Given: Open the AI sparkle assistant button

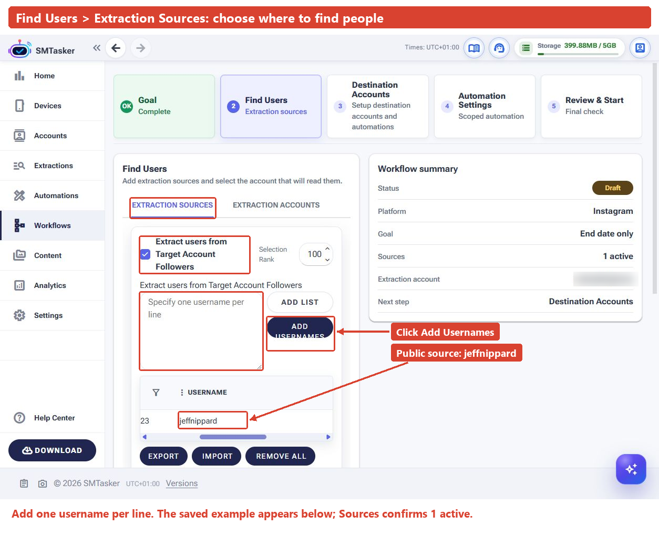Looking at the screenshot, I should click(x=631, y=469).
